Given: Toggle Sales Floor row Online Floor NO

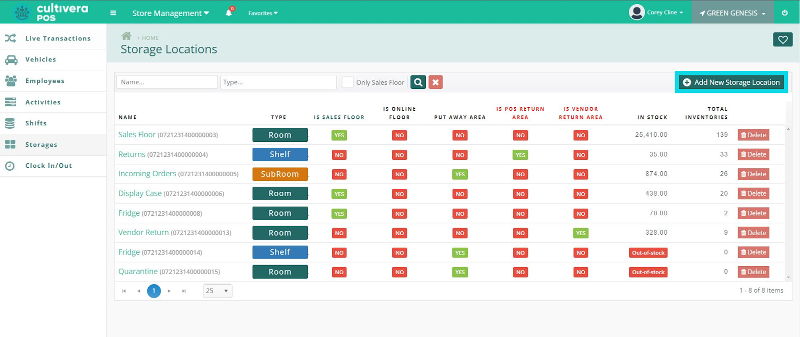Looking at the screenshot, I should click(x=399, y=135).
